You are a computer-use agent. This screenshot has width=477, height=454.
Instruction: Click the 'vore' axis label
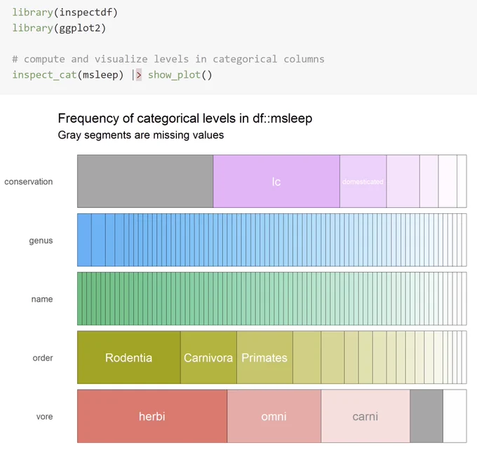pos(44,417)
